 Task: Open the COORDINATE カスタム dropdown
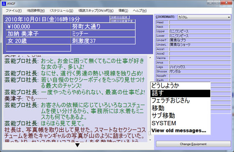tap(204, 17)
